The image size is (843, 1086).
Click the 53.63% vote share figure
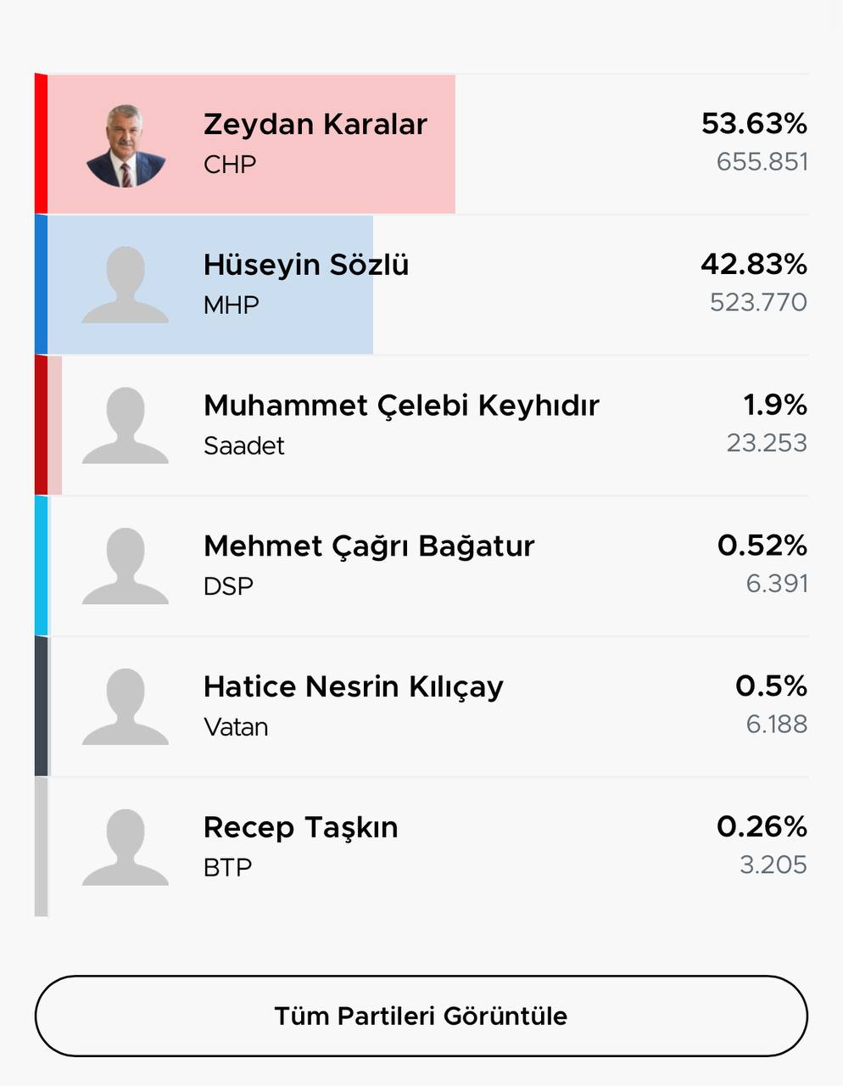click(754, 124)
